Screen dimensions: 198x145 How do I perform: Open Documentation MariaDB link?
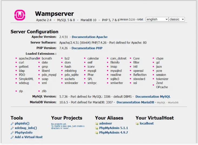point(135,102)
